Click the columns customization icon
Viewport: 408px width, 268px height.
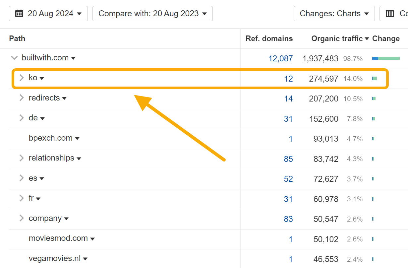pyautogui.click(x=389, y=13)
